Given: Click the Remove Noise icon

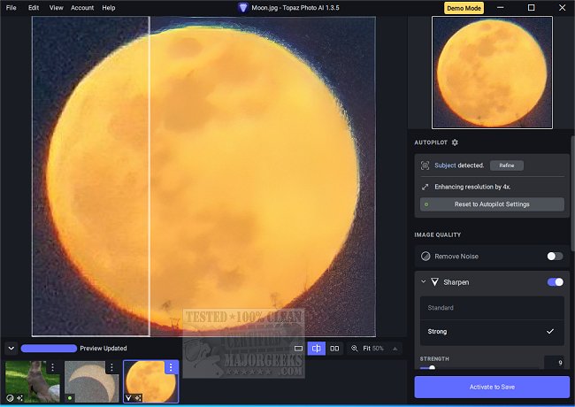Looking at the screenshot, I should 425,257.
